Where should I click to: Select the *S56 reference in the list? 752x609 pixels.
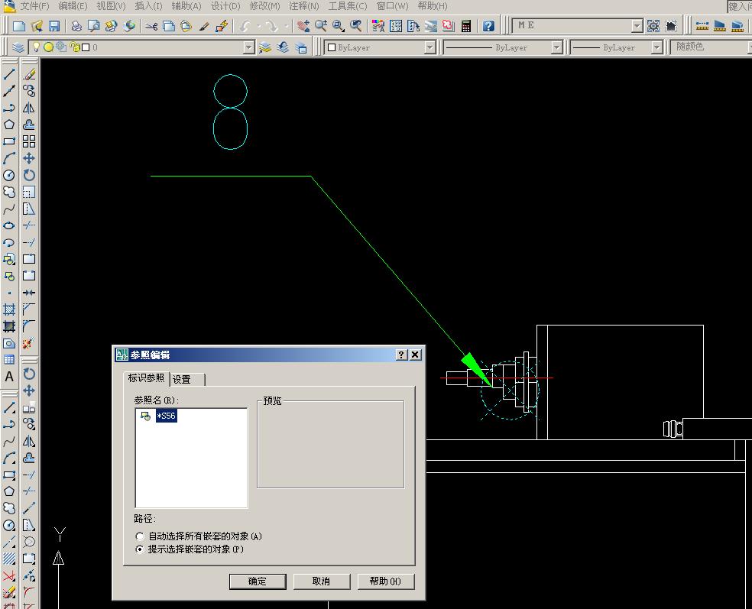167,416
